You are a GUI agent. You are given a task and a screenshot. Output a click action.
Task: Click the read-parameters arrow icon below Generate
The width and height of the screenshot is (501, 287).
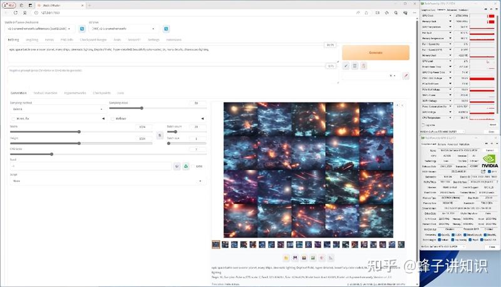point(346,66)
